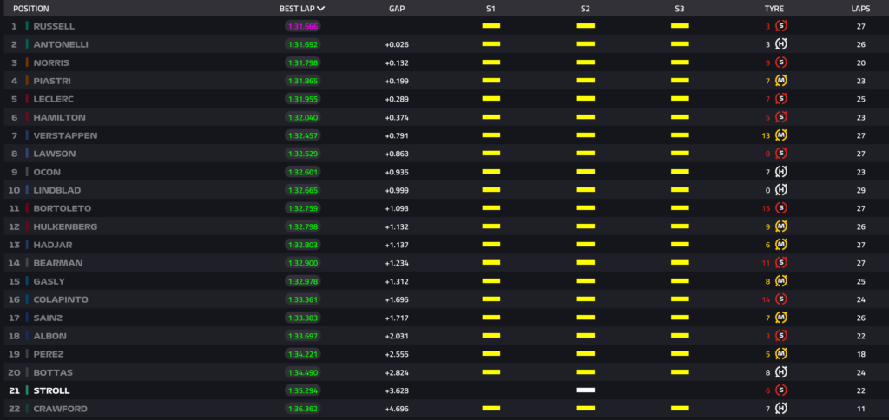Click the PIASTRI driver name
The image size is (889, 420).
click(x=52, y=81)
